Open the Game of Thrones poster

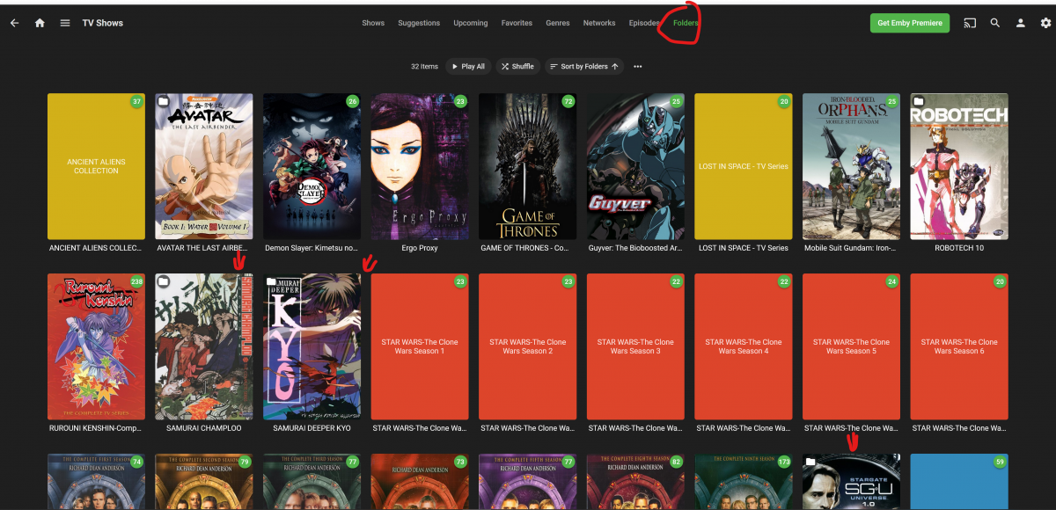528,166
